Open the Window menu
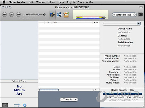 pyautogui.click(x=41, y=2)
